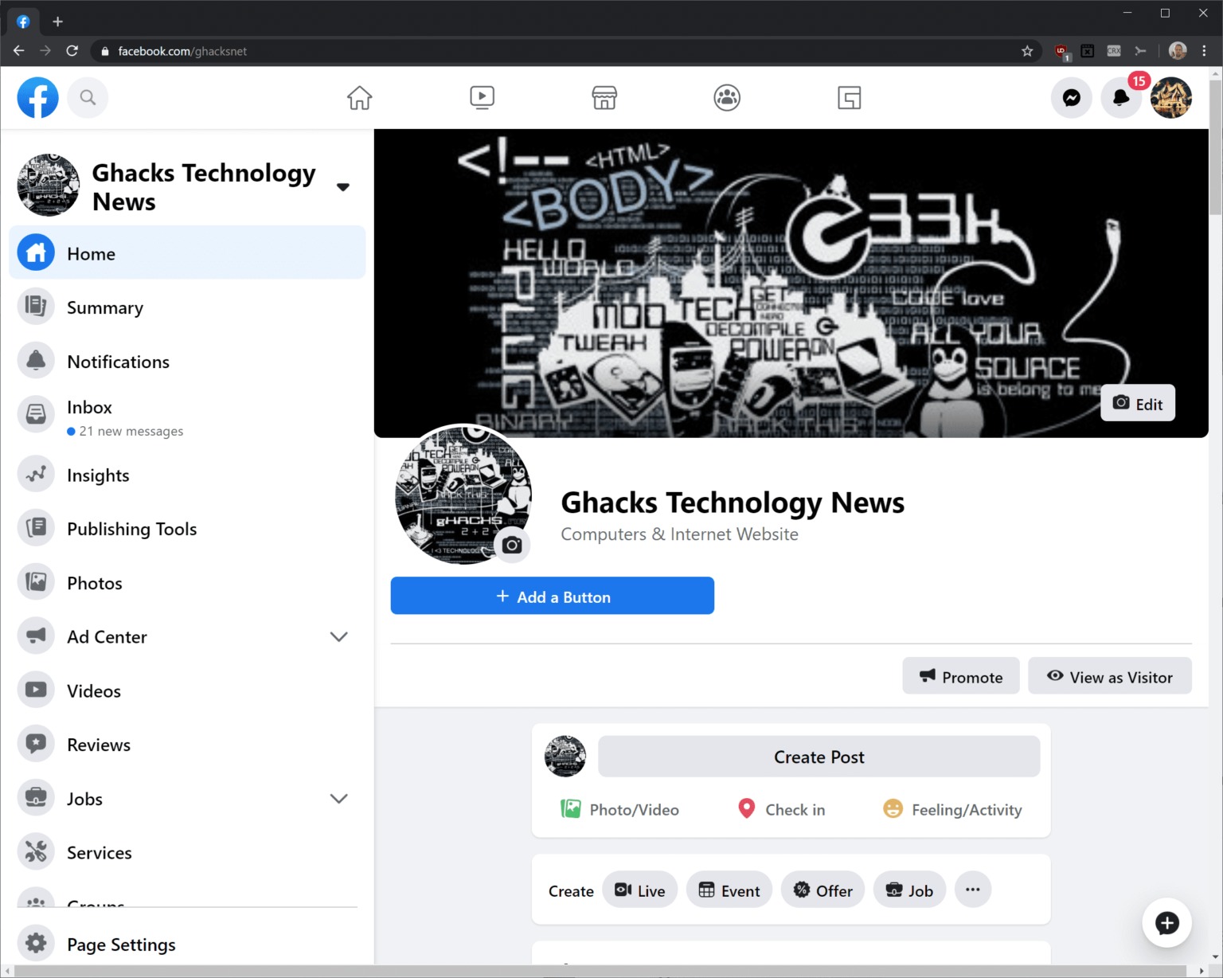This screenshot has width=1223, height=978.
Task: Click the Add a Button option
Action: click(x=552, y=596)
